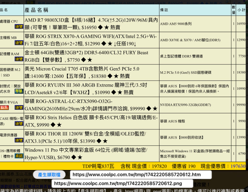Click the 承諾 badge in the OS+應用軟體 row
This screenshot has height=192, width=248.
19,156
